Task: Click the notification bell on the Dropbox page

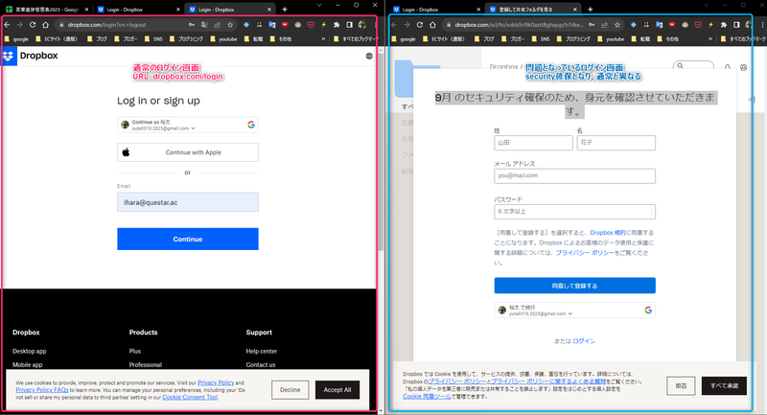Action: pos(728,67)
